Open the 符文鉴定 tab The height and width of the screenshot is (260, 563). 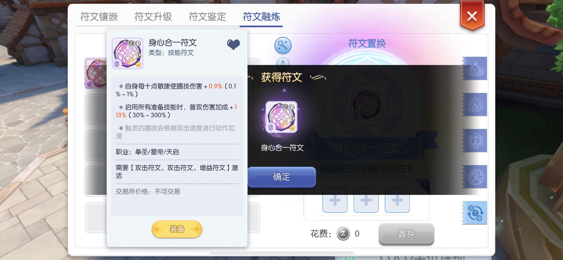pos(207,17)
